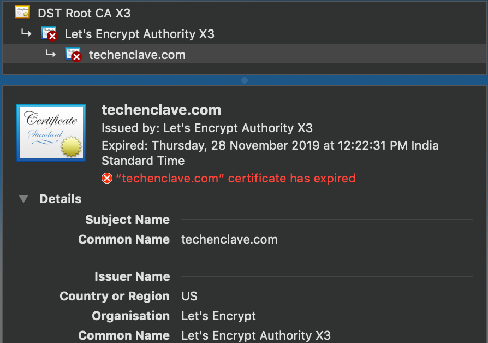Click the arrow before Let's Encrypt Authority X3

click(26, 33)
